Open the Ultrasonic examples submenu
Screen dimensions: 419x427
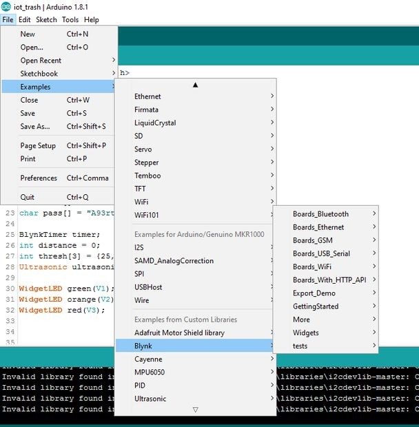click(x=195, y=398)
